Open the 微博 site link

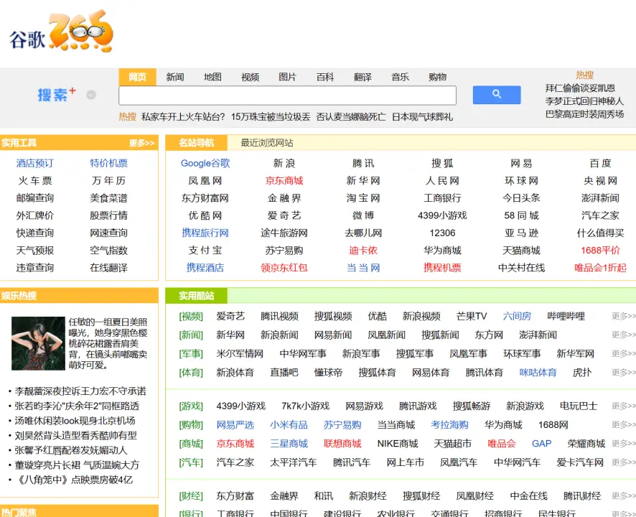pos(363,215)
